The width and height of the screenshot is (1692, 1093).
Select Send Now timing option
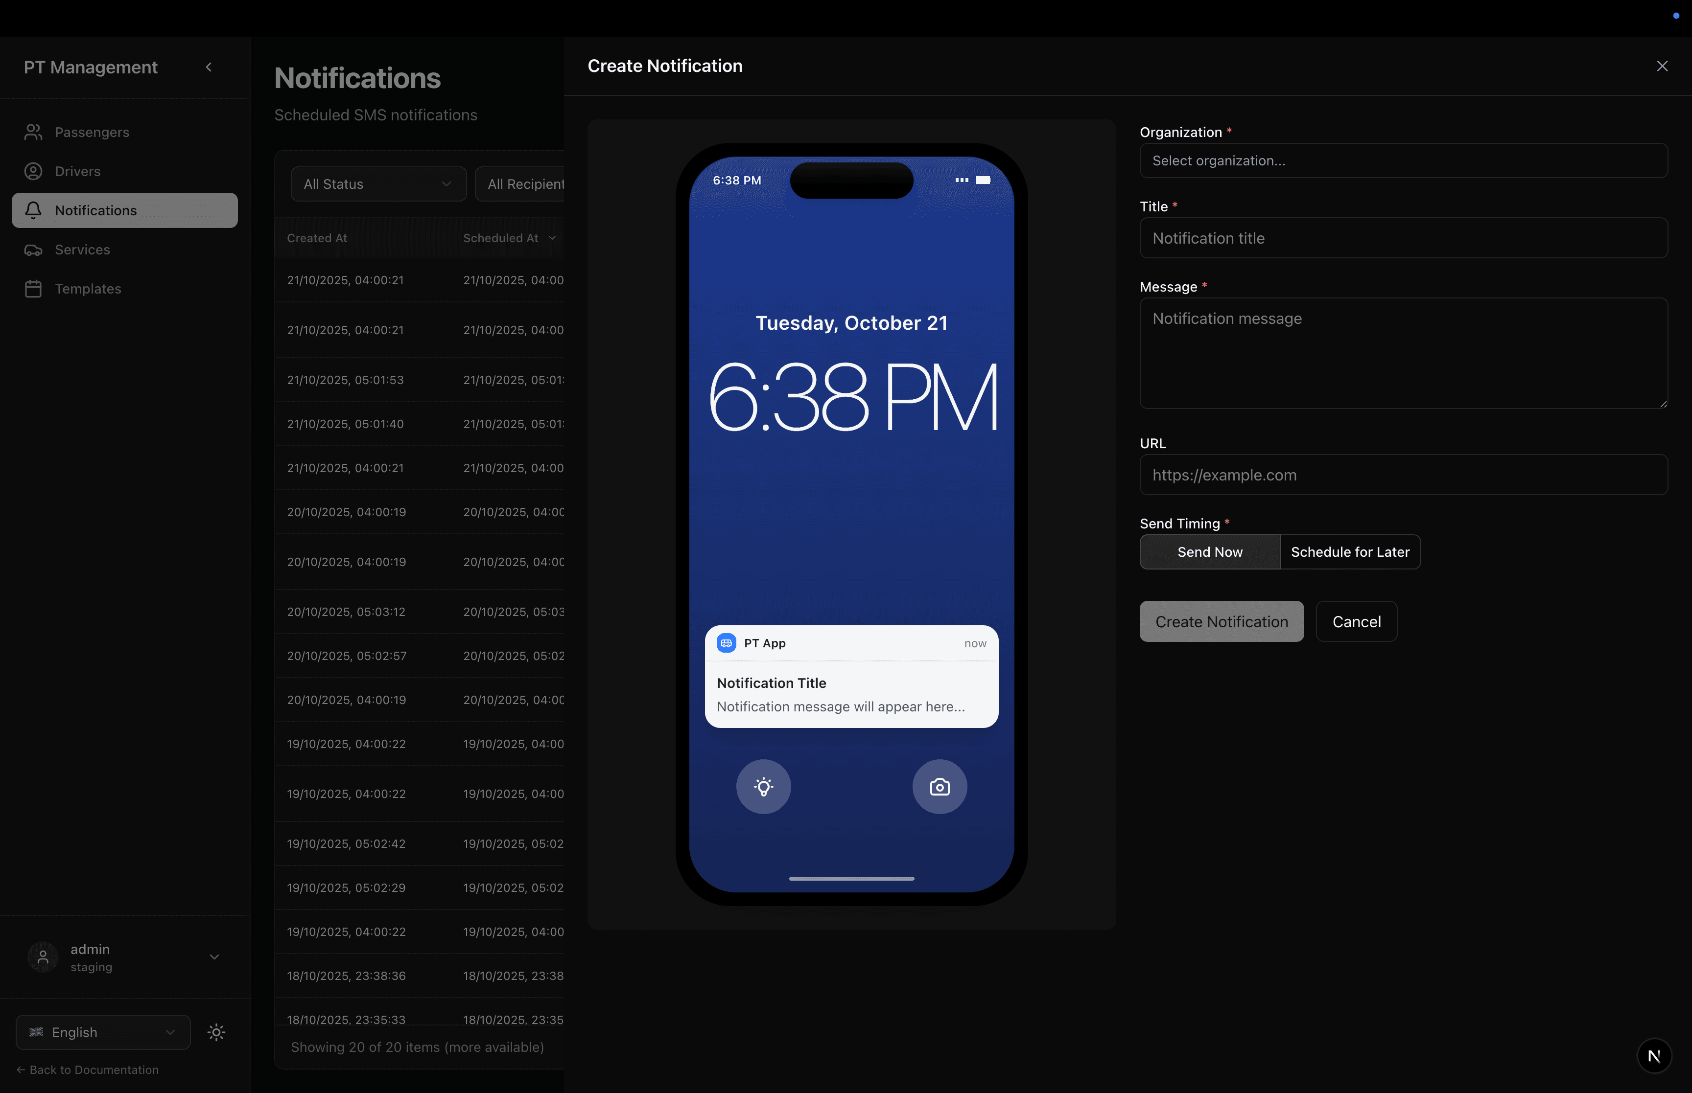click(x=1209, y=551)
